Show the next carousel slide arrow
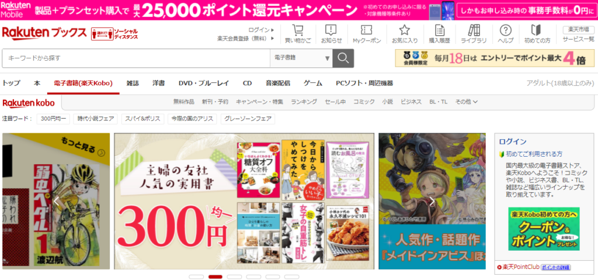This screenshot has width=598, height=280. click(x=432, y=201)
